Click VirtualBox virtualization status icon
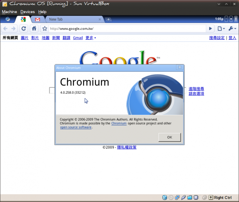The height and width of the screenshot is (202, 239). (196, 198)
